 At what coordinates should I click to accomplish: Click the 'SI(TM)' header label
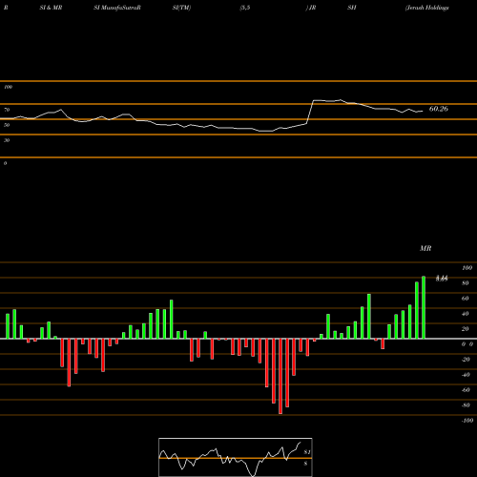point(181,8)
